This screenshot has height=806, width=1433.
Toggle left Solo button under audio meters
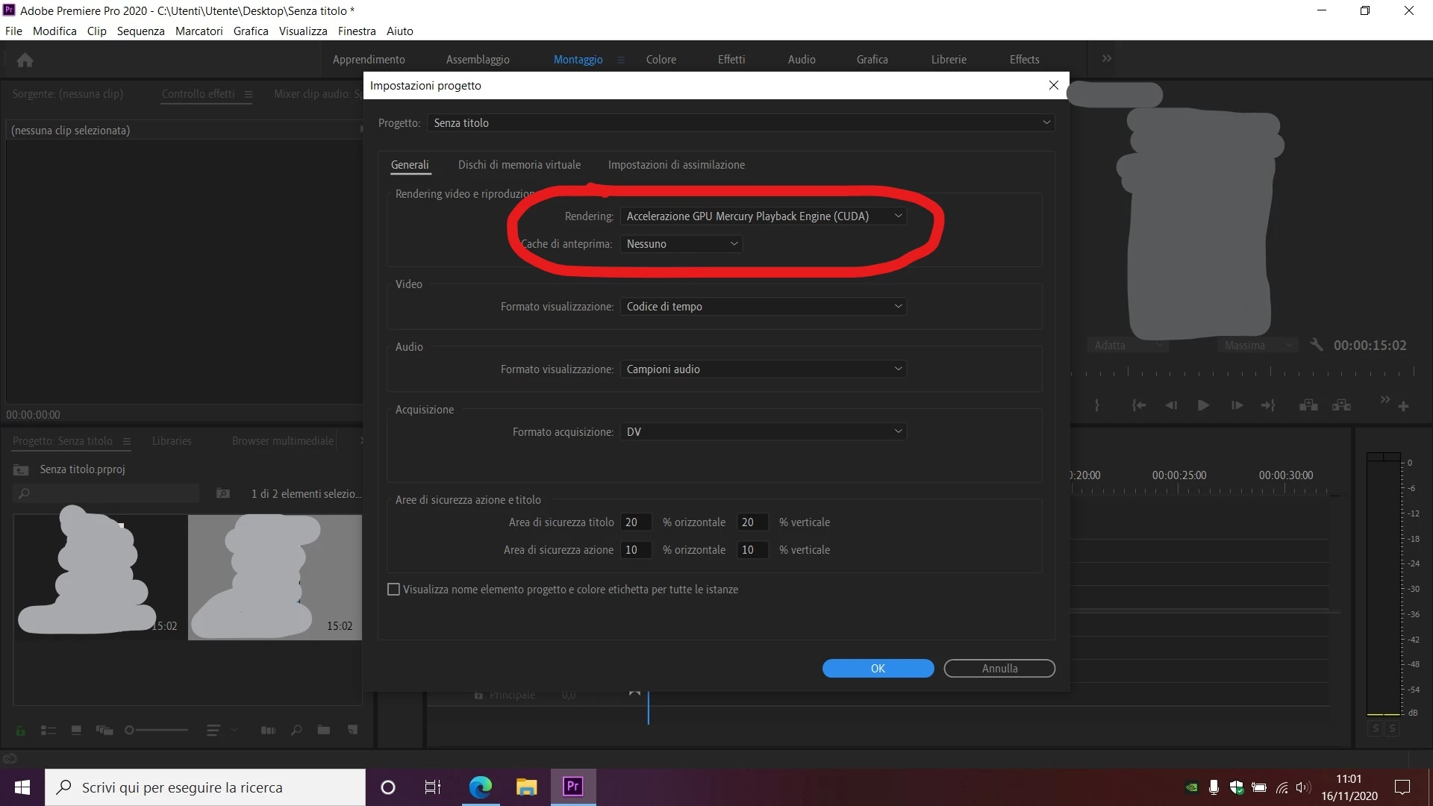pos(1376,728)
